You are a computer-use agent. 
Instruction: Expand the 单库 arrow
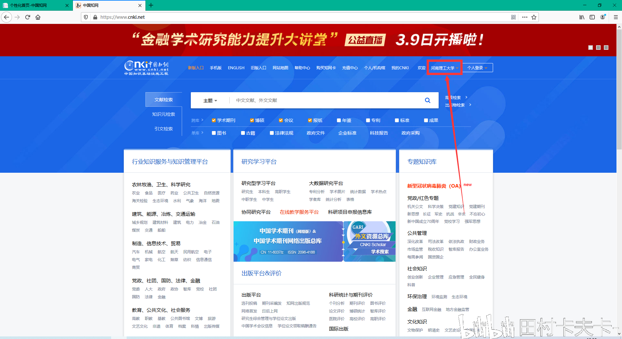click(x=202, y=133)
